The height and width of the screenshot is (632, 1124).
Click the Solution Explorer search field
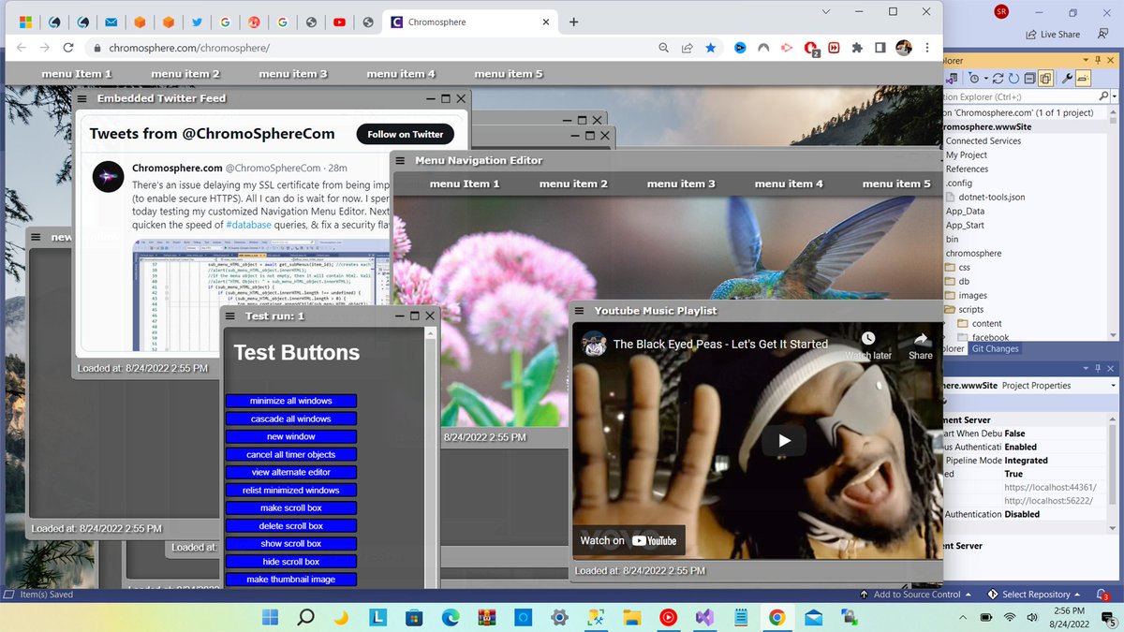coord(1019,96)
